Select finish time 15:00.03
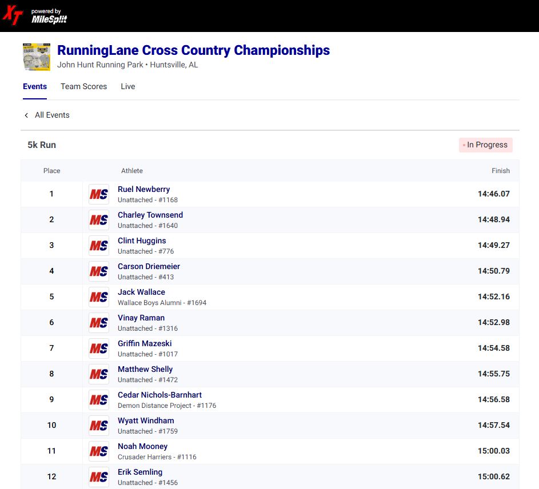This screenshot has height=489, width=539. point(494,451)
